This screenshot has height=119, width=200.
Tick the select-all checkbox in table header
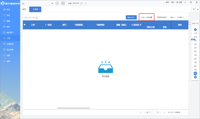tap(24, 25)
